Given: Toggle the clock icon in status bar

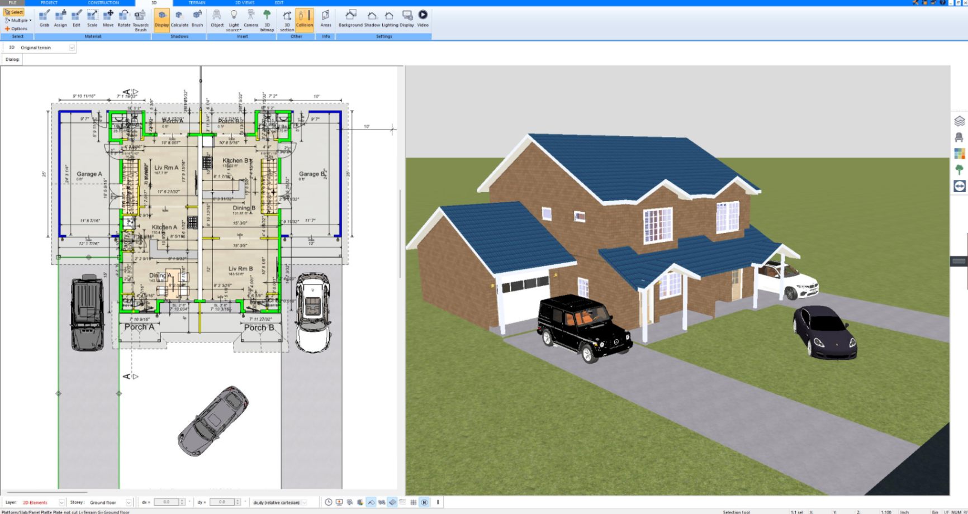Looking at the screenshot, I should click(x=329, y=502).
